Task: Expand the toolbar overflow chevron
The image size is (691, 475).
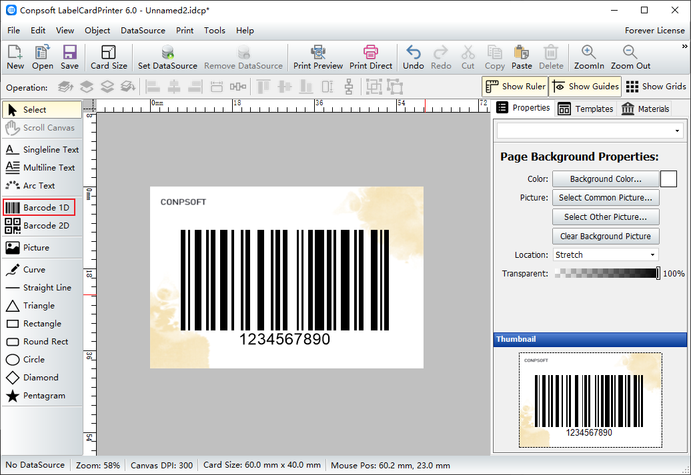Action: pos(684,46)
